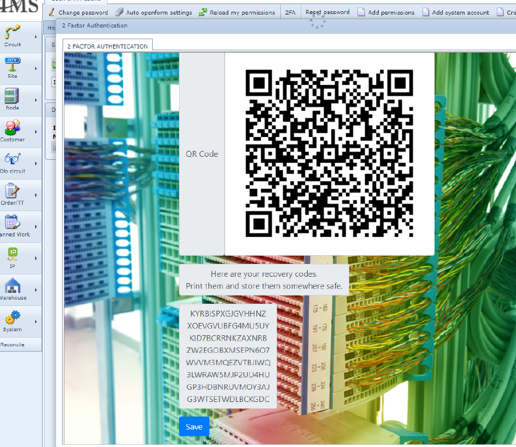Select recovery code G3WTSETWDLBCKGDC
Image resolution: width=516 pixels, height=447 pixels.
tap(228, 399)
